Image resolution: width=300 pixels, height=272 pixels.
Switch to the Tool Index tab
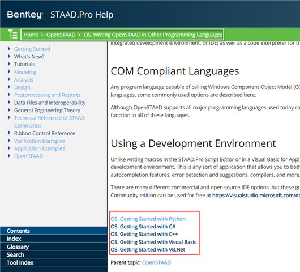pyautogui.click(x=54, y=262)
